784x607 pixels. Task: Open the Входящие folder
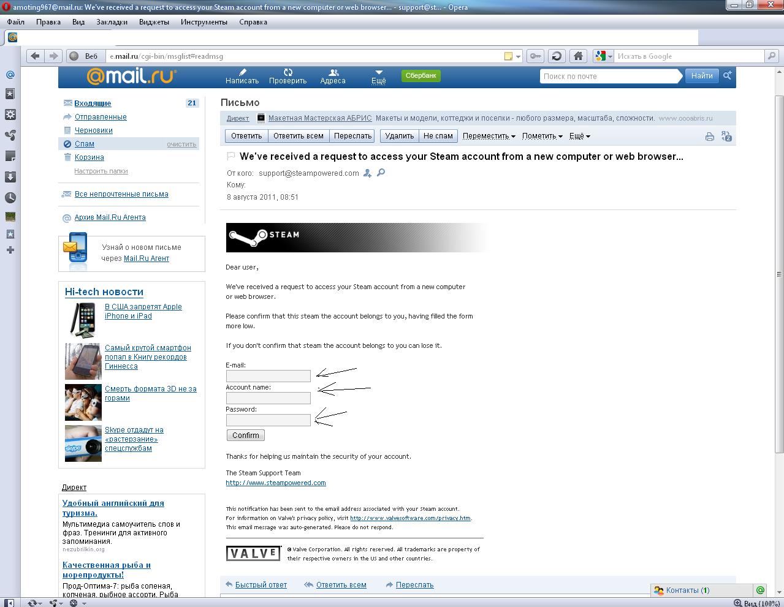pos(93,104)
